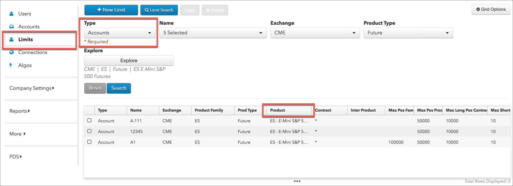Click the Product cell in the A.111 row
513x186 pixels.
pyautogui.click(x=289, y=121)
